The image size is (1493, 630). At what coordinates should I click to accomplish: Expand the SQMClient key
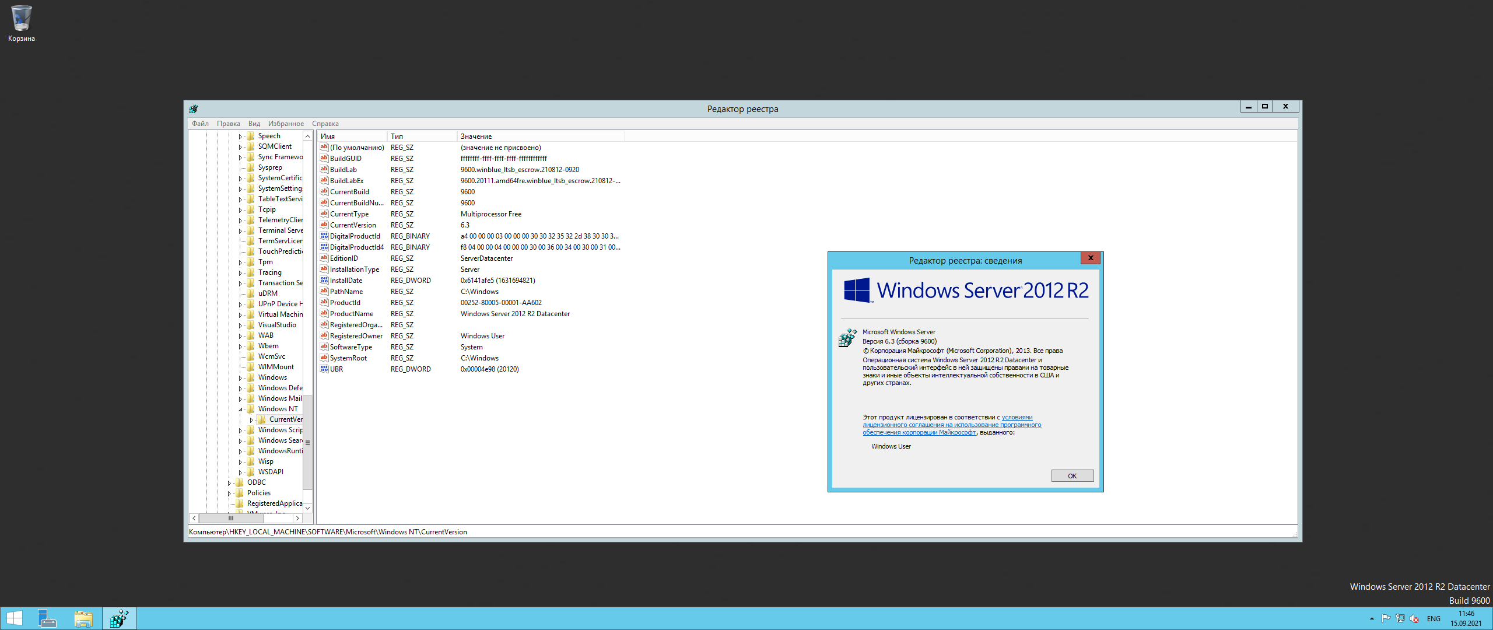[240, 147]
